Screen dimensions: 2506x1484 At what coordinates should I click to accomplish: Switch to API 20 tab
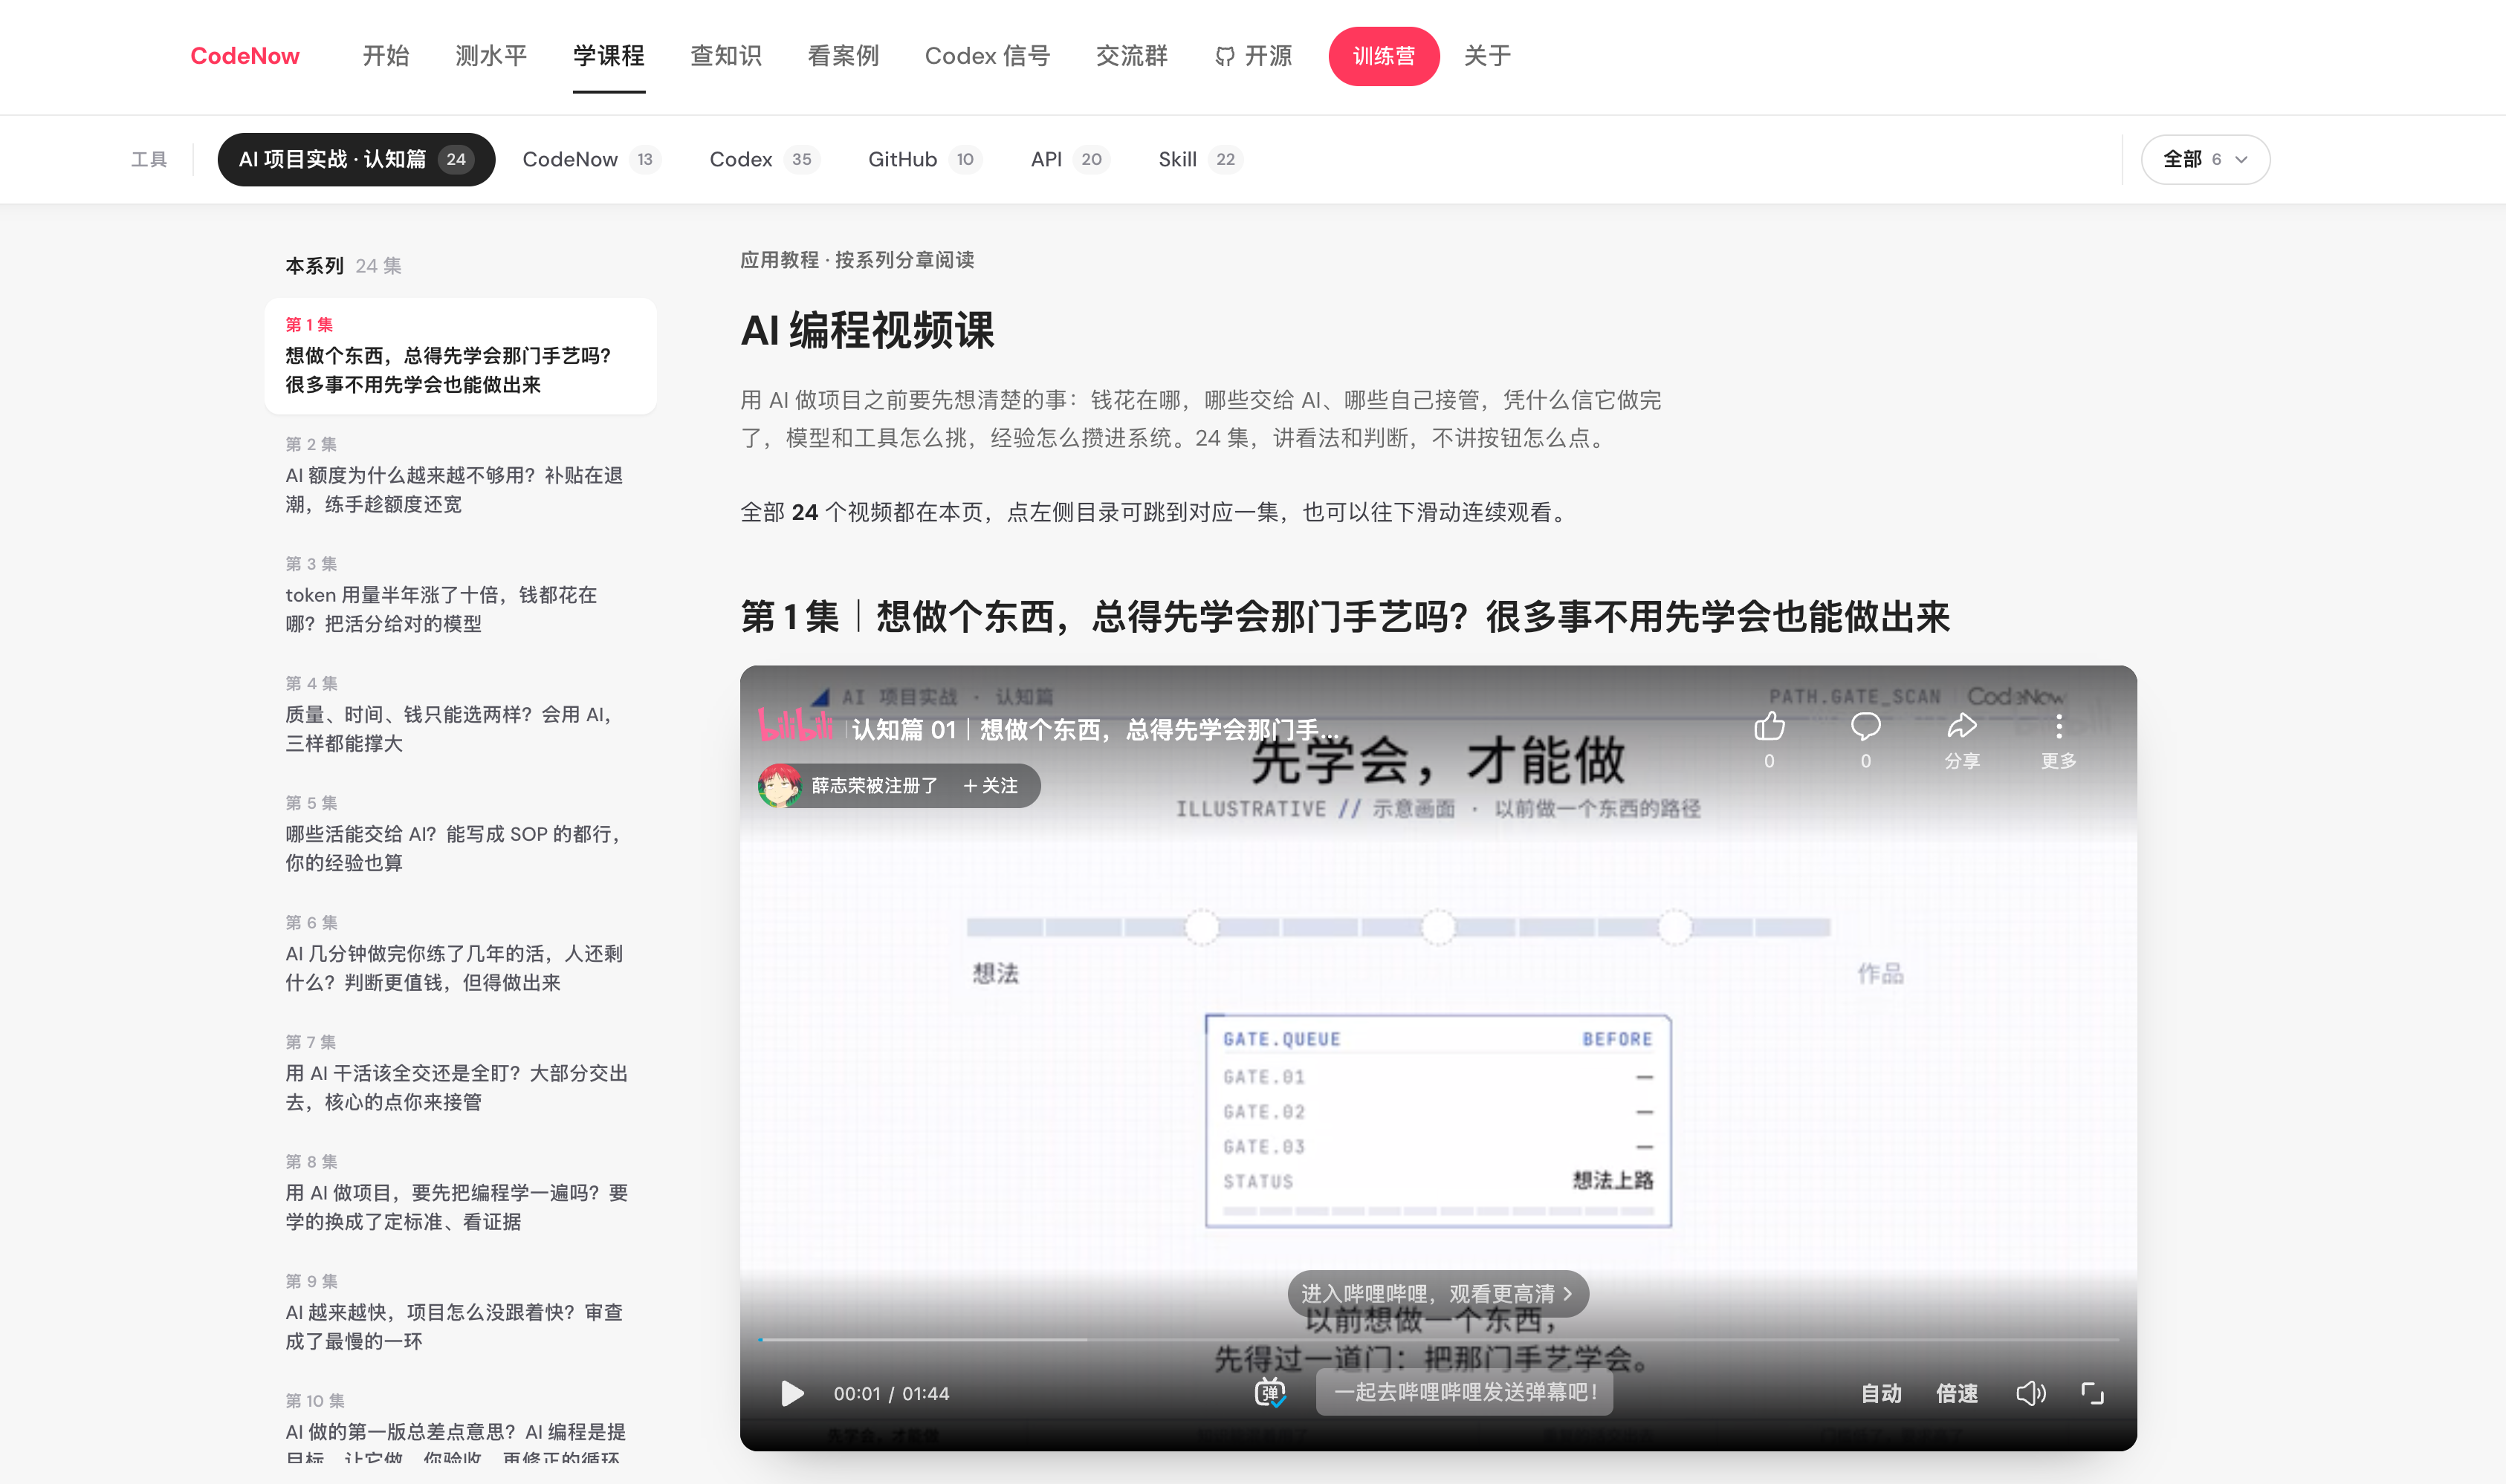coord(1070,159)
